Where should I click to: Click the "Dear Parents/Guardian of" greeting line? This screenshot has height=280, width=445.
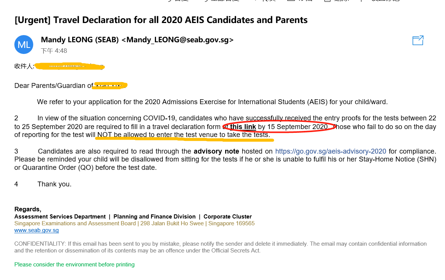point(54,86)
